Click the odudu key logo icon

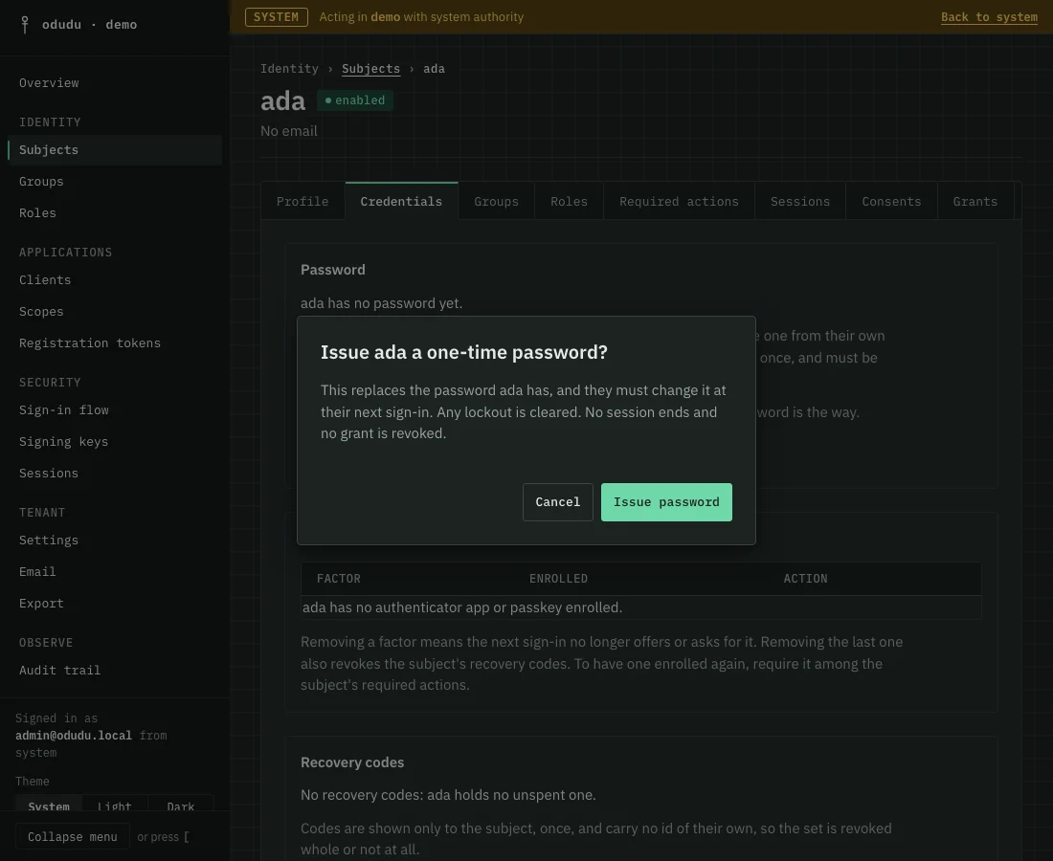click(25, 25)
